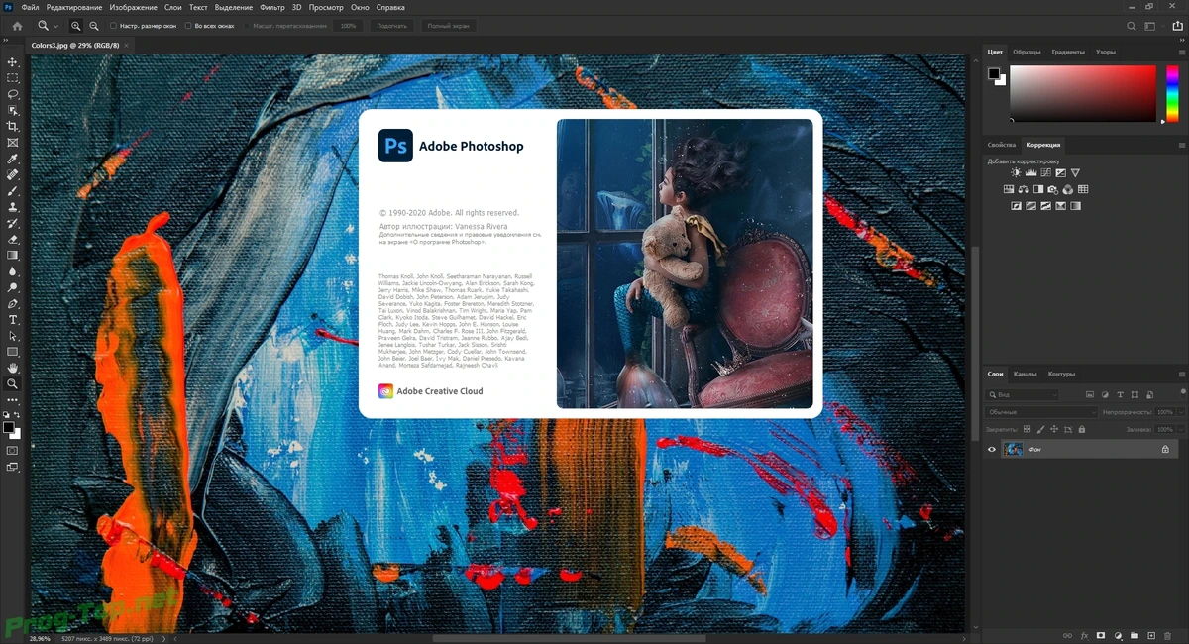Open the Color panel flyout menu
This screenshot has width=1189, height=644.
1181,52
